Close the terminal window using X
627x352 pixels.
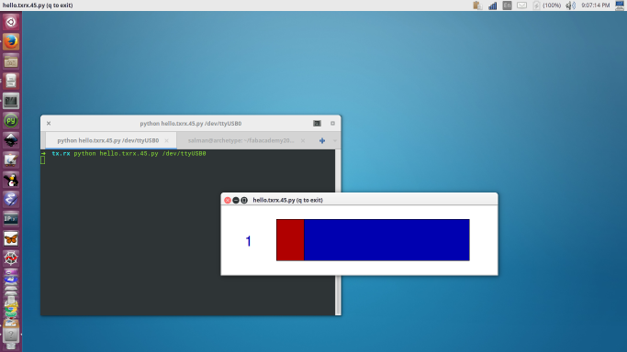pos(49,124)
